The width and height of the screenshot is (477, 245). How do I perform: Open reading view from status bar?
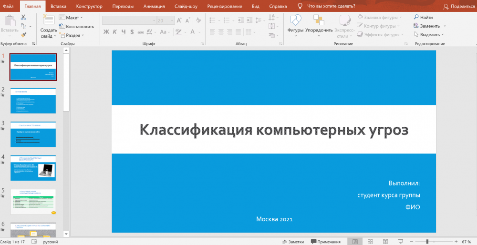click(x=385, y=242)
